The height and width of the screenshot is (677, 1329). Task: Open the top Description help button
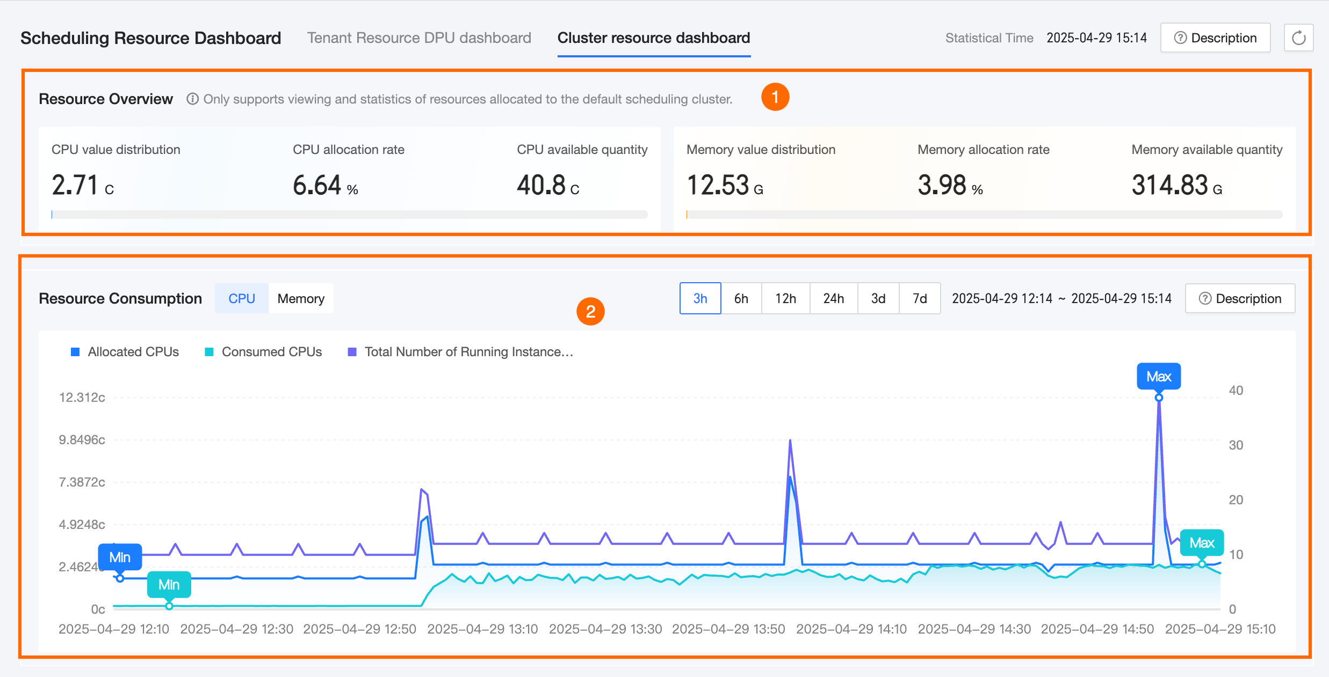(1215, 38)
